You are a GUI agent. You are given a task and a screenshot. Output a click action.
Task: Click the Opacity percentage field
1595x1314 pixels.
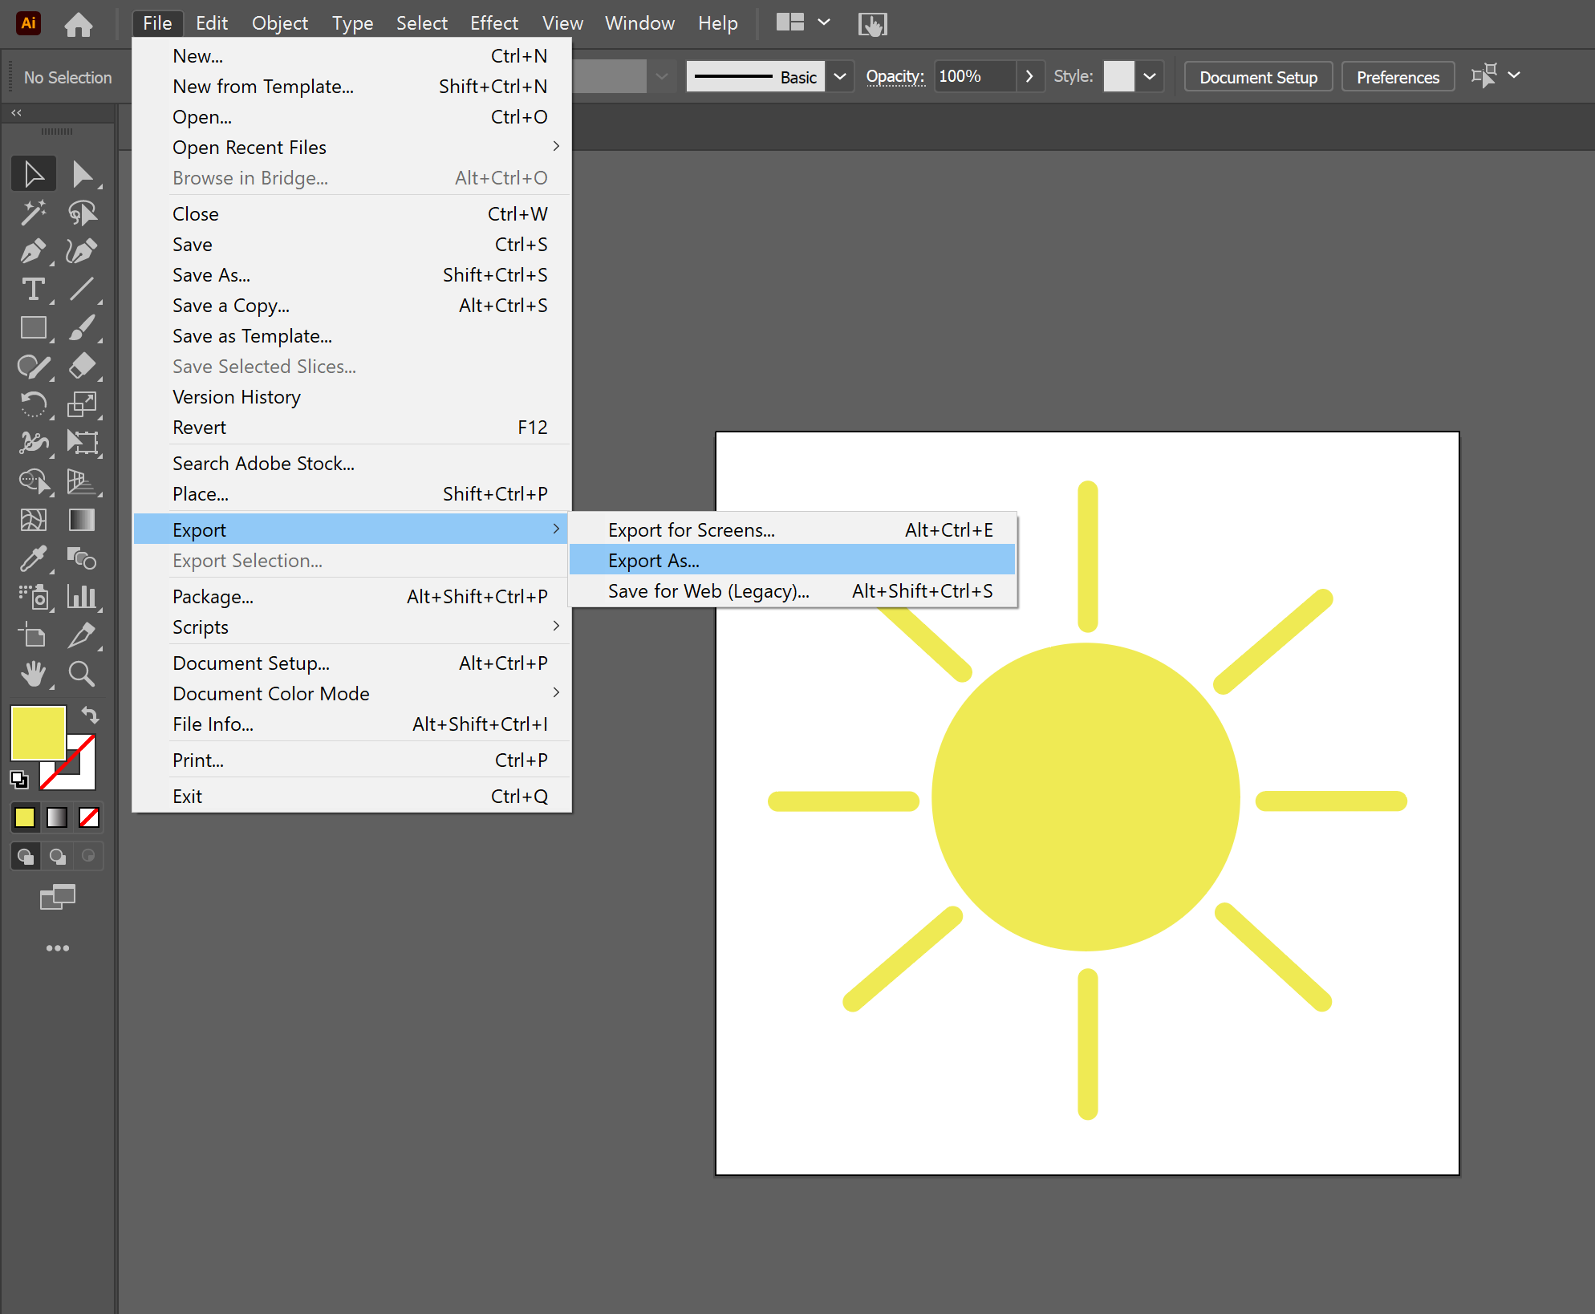[x=974, y=77]
